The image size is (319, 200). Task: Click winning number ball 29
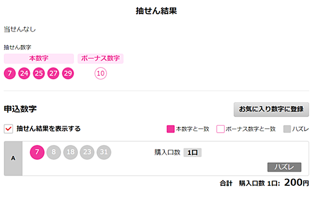pyautogui.click(x=68, y=73)
